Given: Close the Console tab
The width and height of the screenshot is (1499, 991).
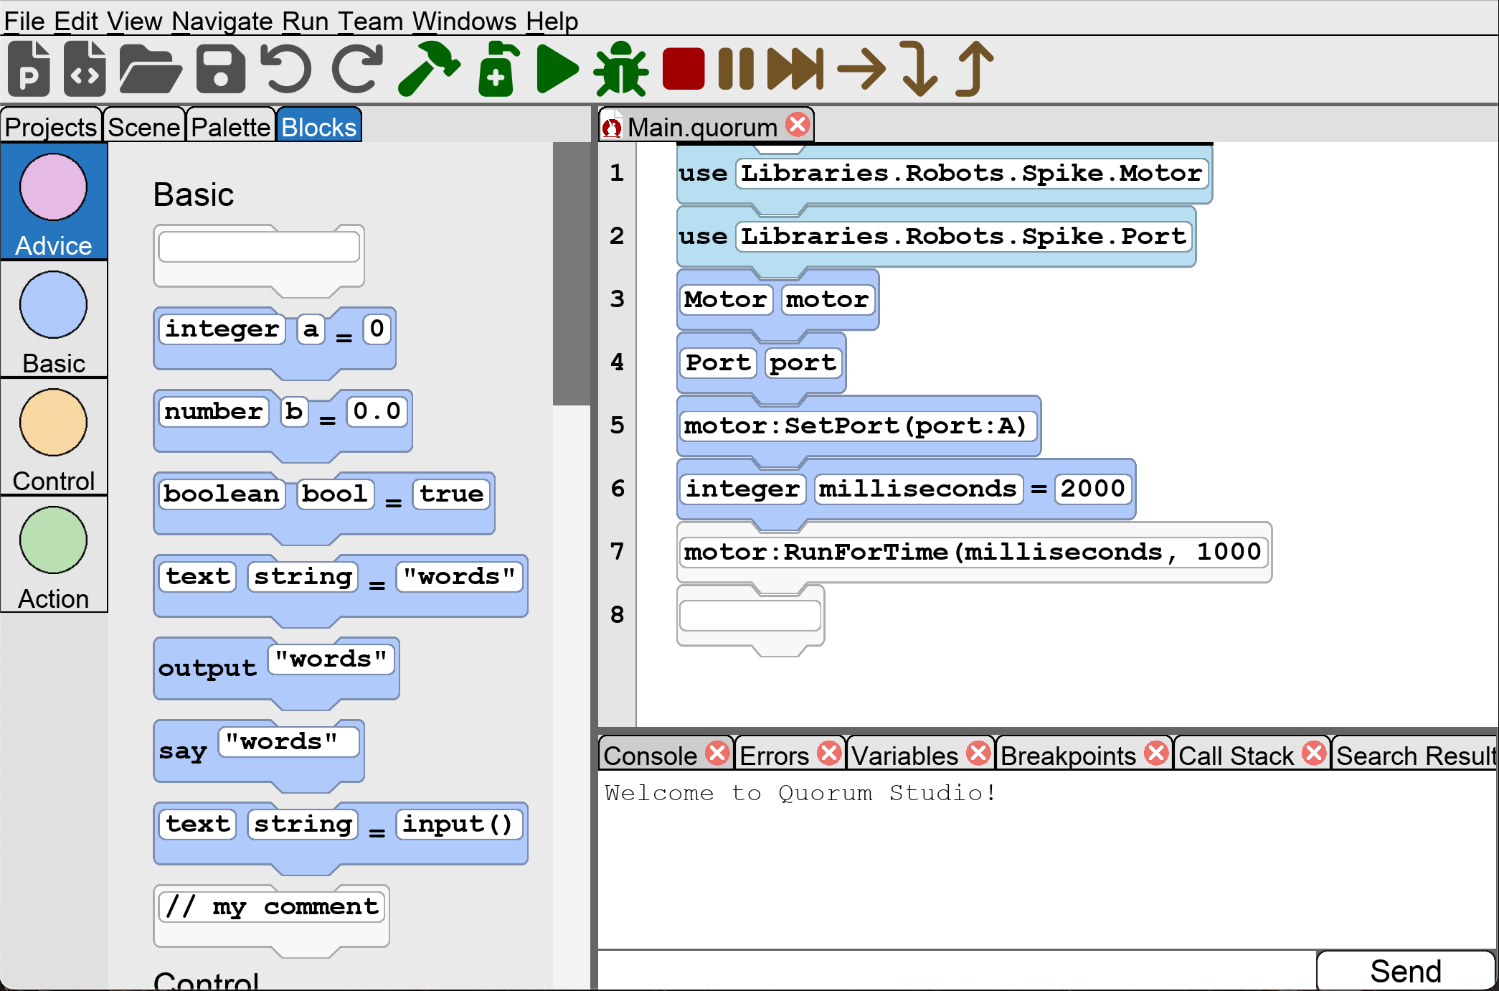Looking at the screenshot, I should pos(717,753).
